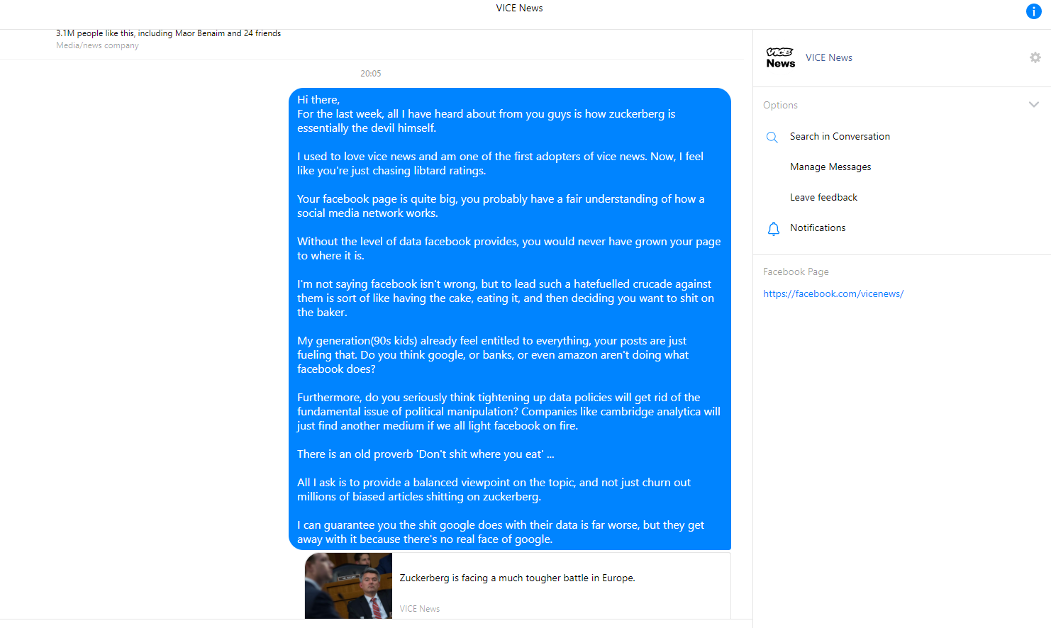
Task: Collapse the Options section chevron
Action: pyautogui.click(x=1033, y=104)
